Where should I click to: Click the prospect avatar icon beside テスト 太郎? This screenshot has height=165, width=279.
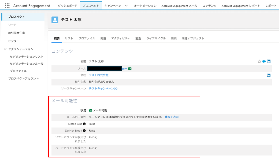pyautogui.click(x=55, y=20)
